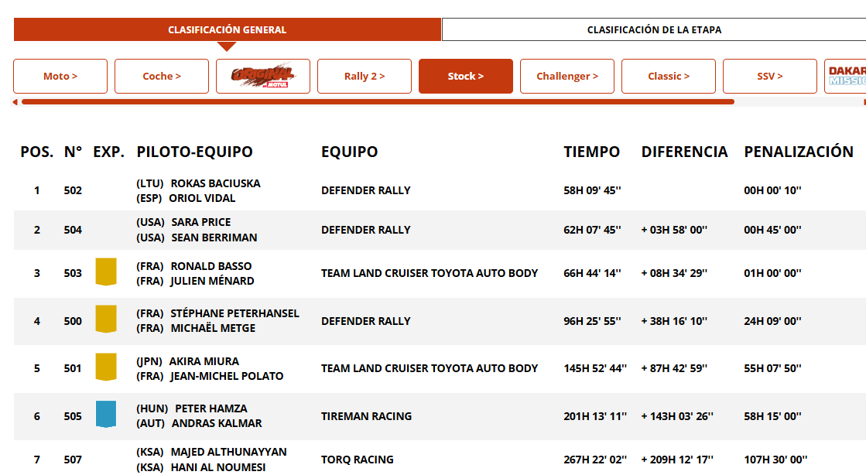Image resolution: width=866 pixels, height=475 pixels.
Task: Click Toyota Auto Body team in row 501
Action: 430,368
